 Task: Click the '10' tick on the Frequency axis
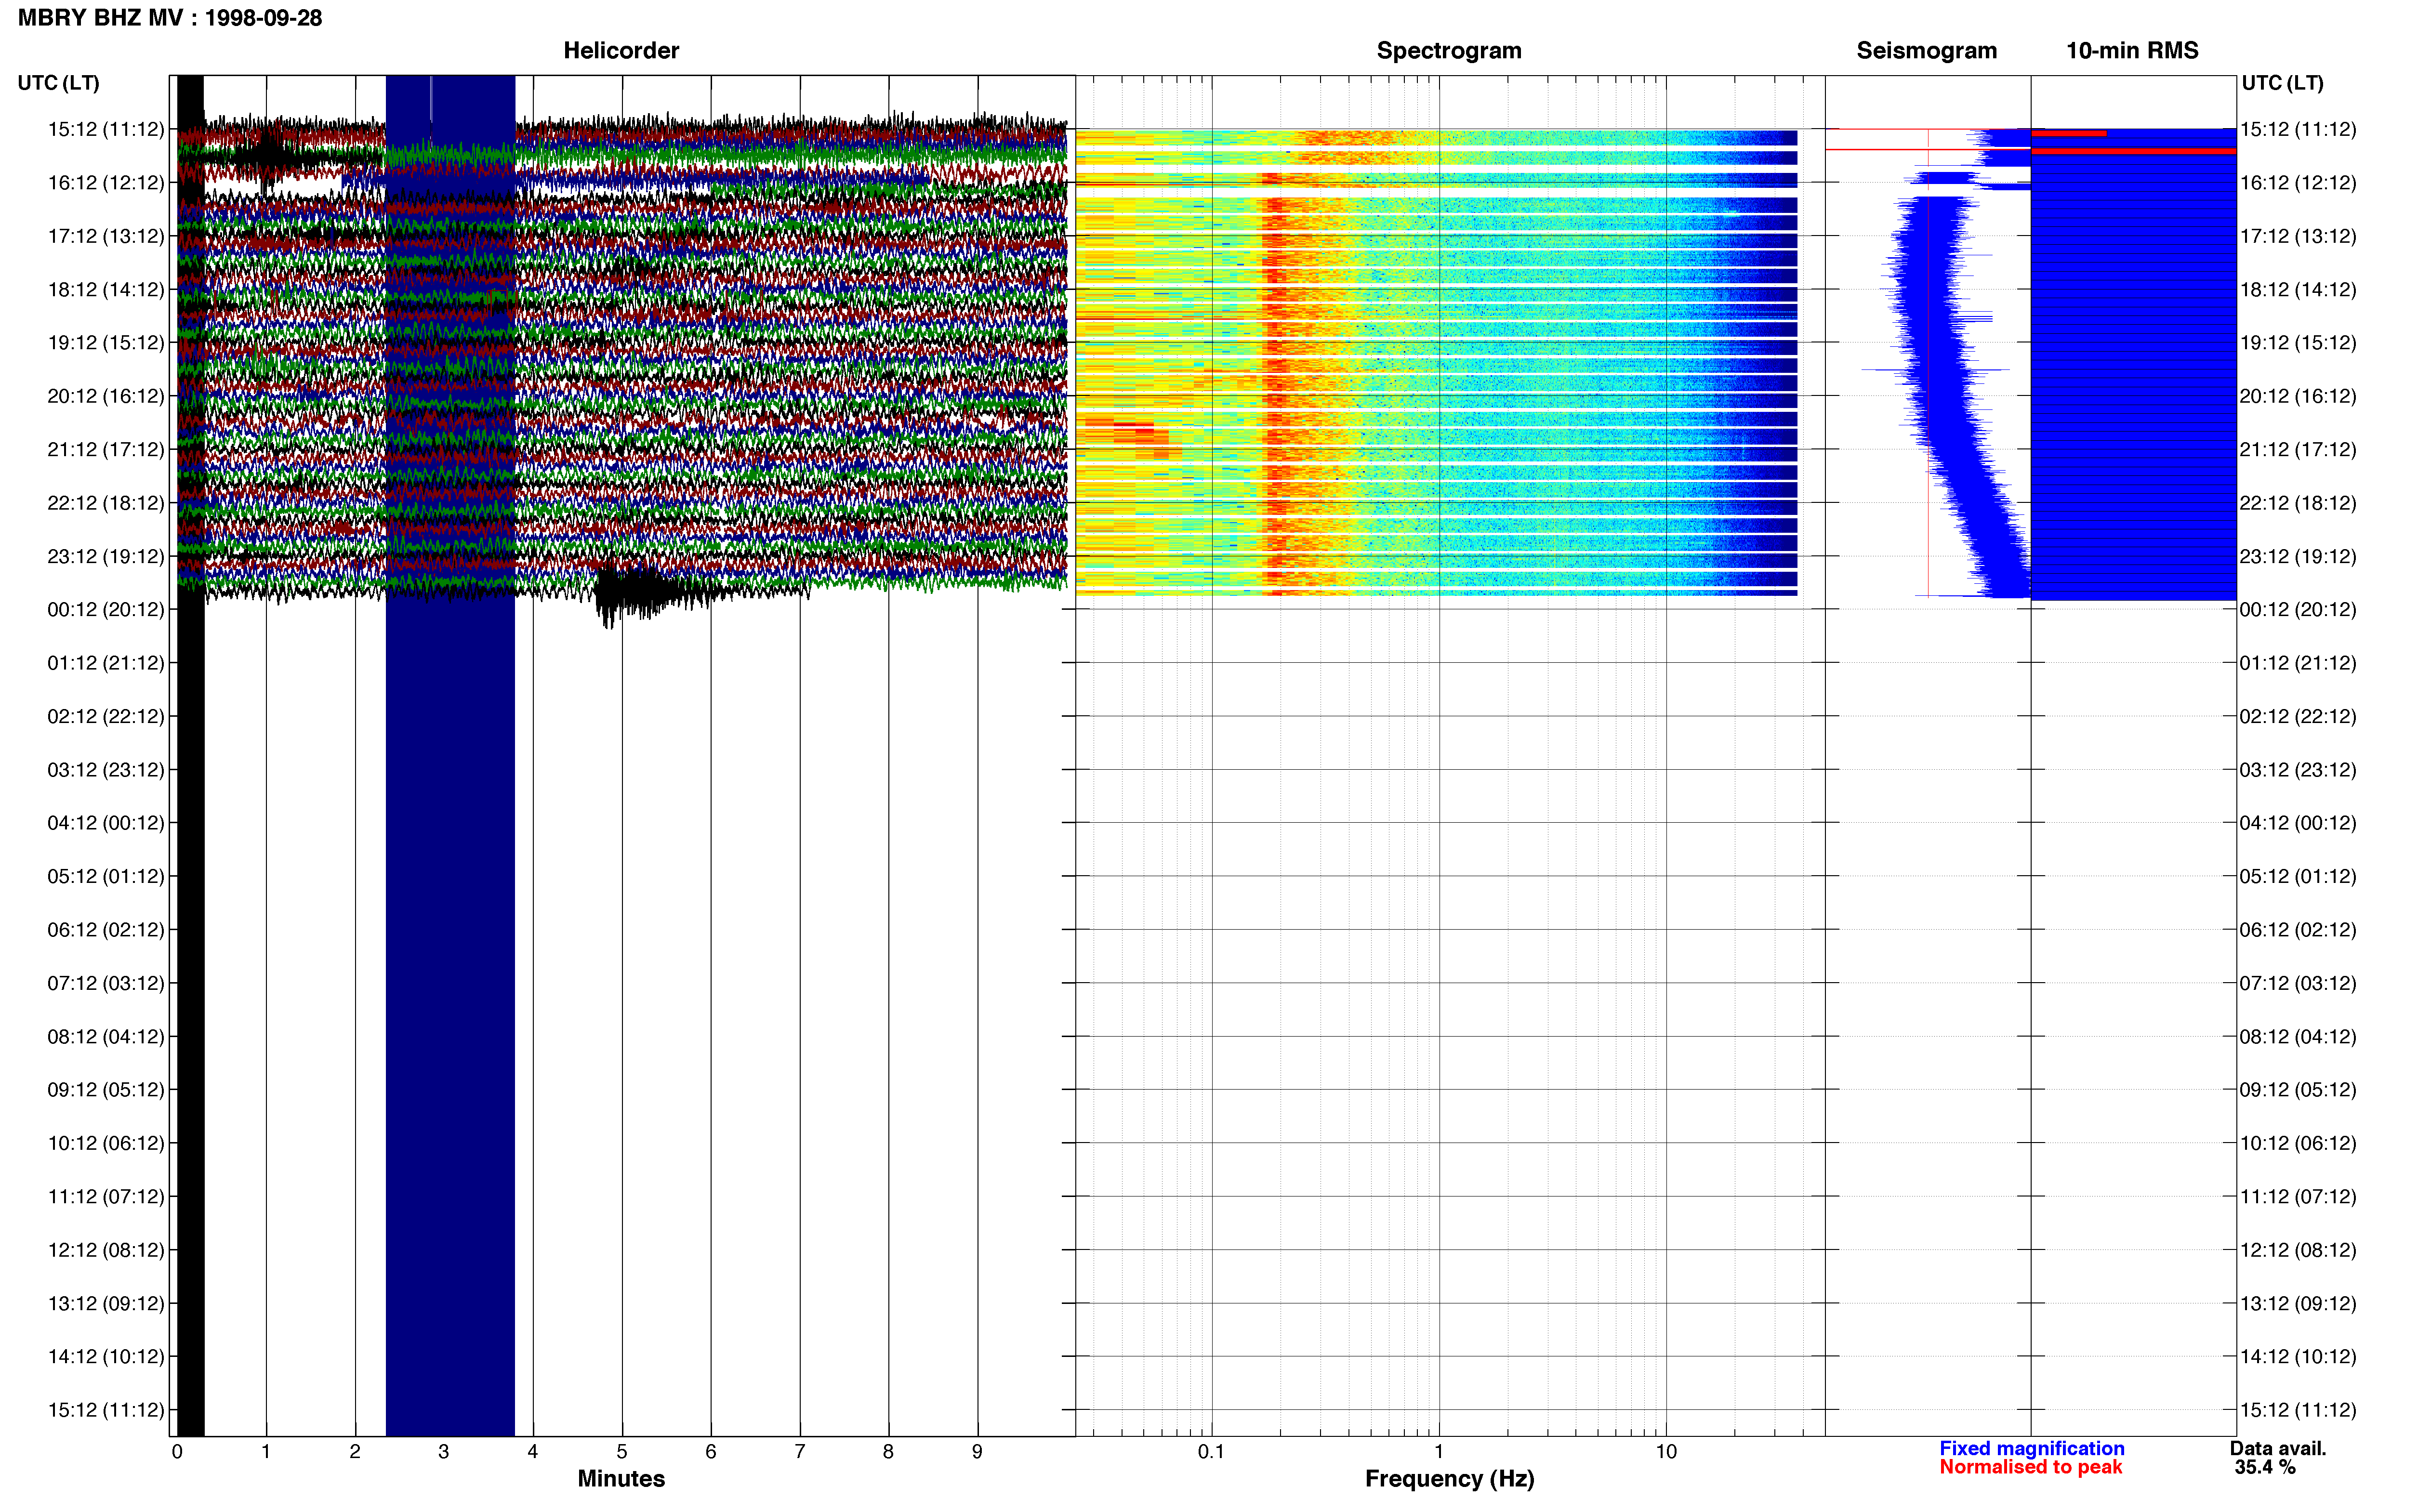tap(1666, 1451)
